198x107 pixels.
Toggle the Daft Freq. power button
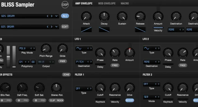pyautogui.click(x=19, y=101)
